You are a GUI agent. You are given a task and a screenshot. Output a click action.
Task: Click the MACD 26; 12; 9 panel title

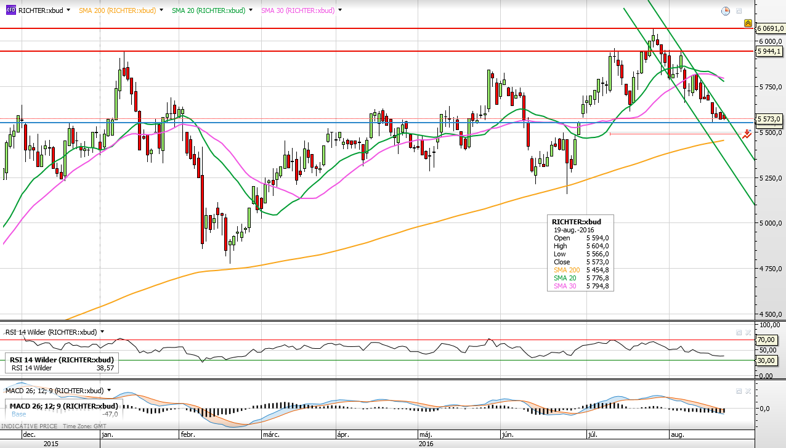[55, 391]
